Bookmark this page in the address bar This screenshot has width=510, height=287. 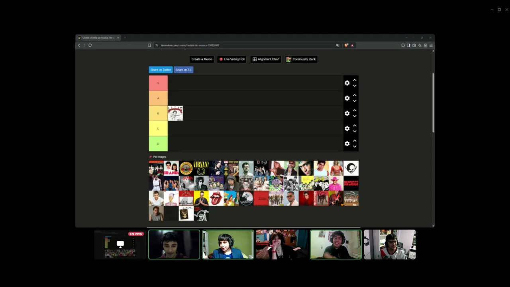tap(149, 45)
